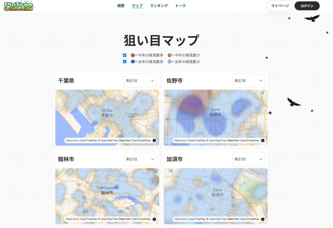Click the PioTree logo in the header
Image resolution: width=333 pixels, height=228 pixels.
coord(20,6)
